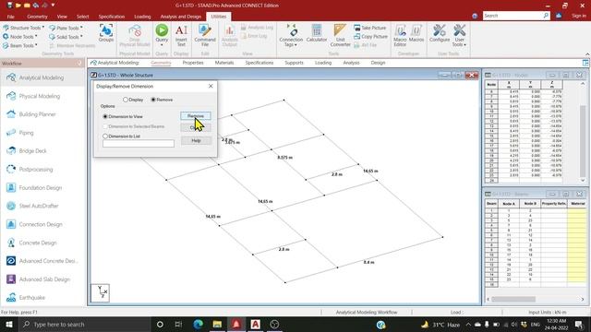
Task: Open the Properties page tab
Action: (193, 63)
